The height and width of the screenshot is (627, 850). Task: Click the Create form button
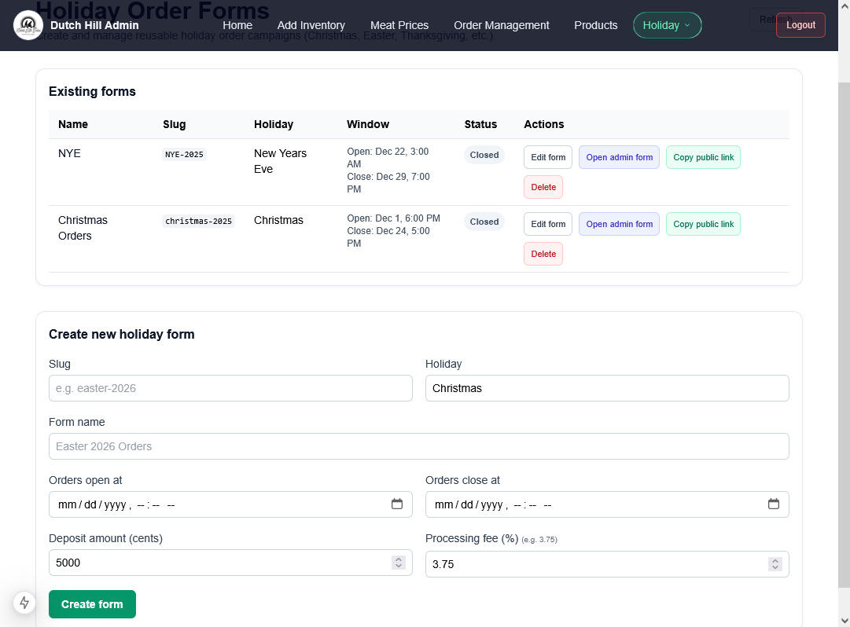pyautogui.click(x=92, y=604)
